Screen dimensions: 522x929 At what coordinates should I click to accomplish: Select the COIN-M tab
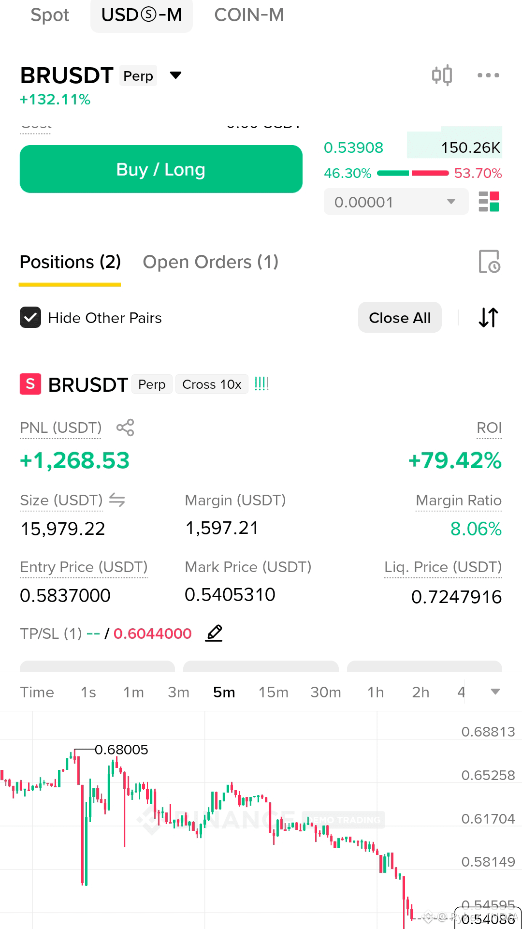pos(249,15)
